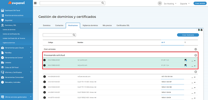Expand the Con errores section
This screenshot has width=208, height=100.
click(x=196, y=49)
